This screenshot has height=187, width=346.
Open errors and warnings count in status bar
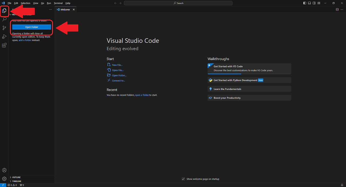(12, 185)
